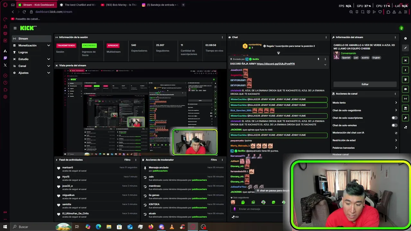Screen dimensions: 411x231
Task: Click the chat bubble icon in right toolbar
Action: point(406,89)
